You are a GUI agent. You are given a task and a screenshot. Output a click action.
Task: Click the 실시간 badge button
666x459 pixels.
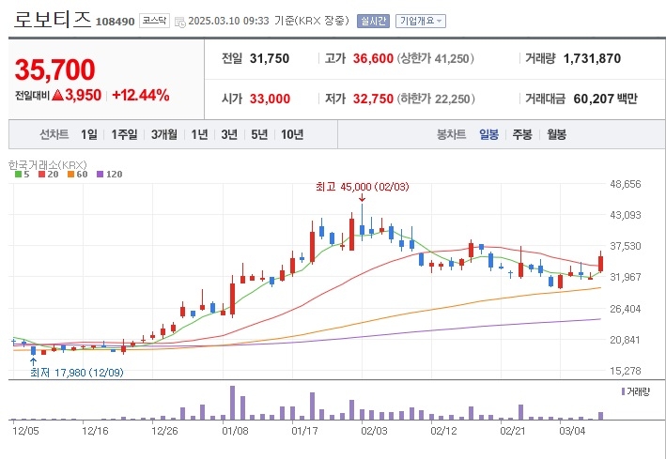pos(373,21)
